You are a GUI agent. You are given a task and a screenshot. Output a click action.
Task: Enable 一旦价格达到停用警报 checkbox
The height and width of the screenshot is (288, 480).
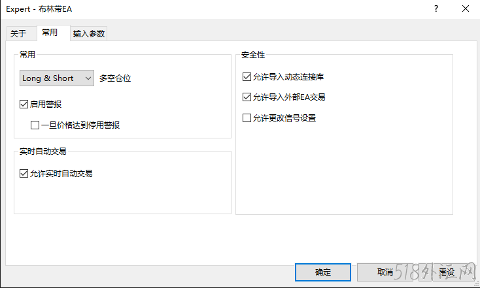[35, 125]
